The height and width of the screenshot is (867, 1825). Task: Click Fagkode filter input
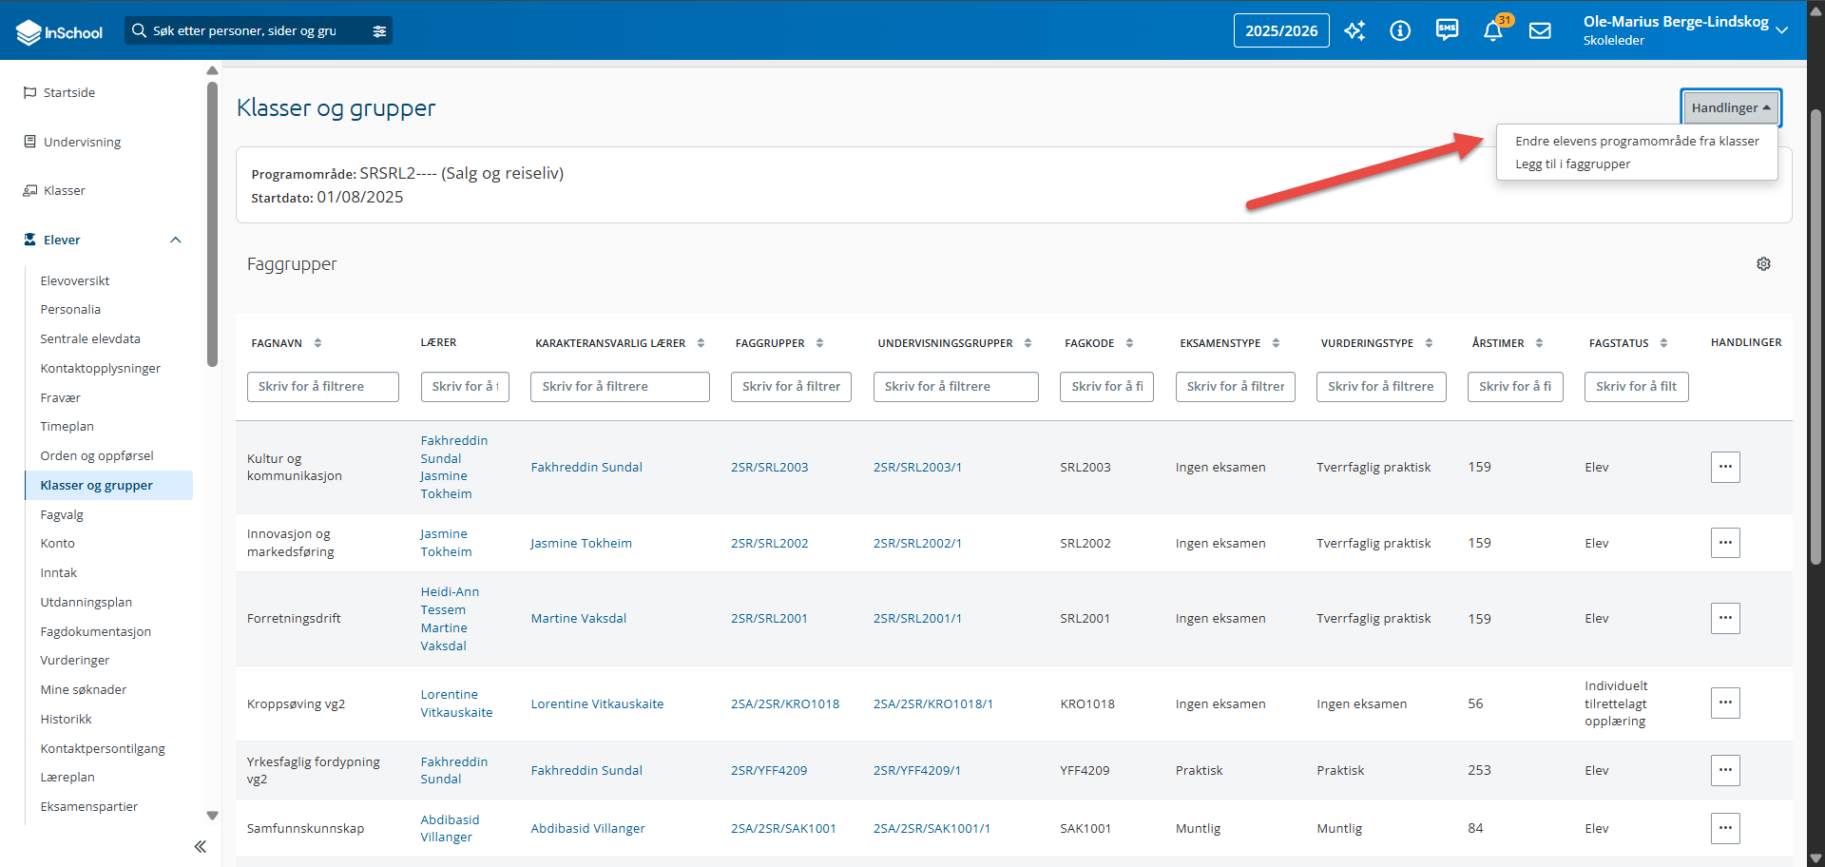pos(1106,387)
